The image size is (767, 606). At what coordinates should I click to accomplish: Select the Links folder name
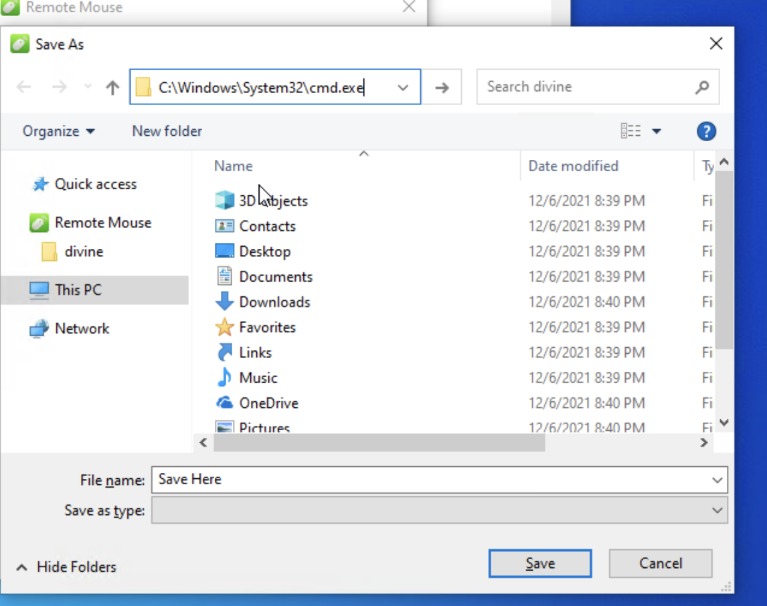point(256,353)
